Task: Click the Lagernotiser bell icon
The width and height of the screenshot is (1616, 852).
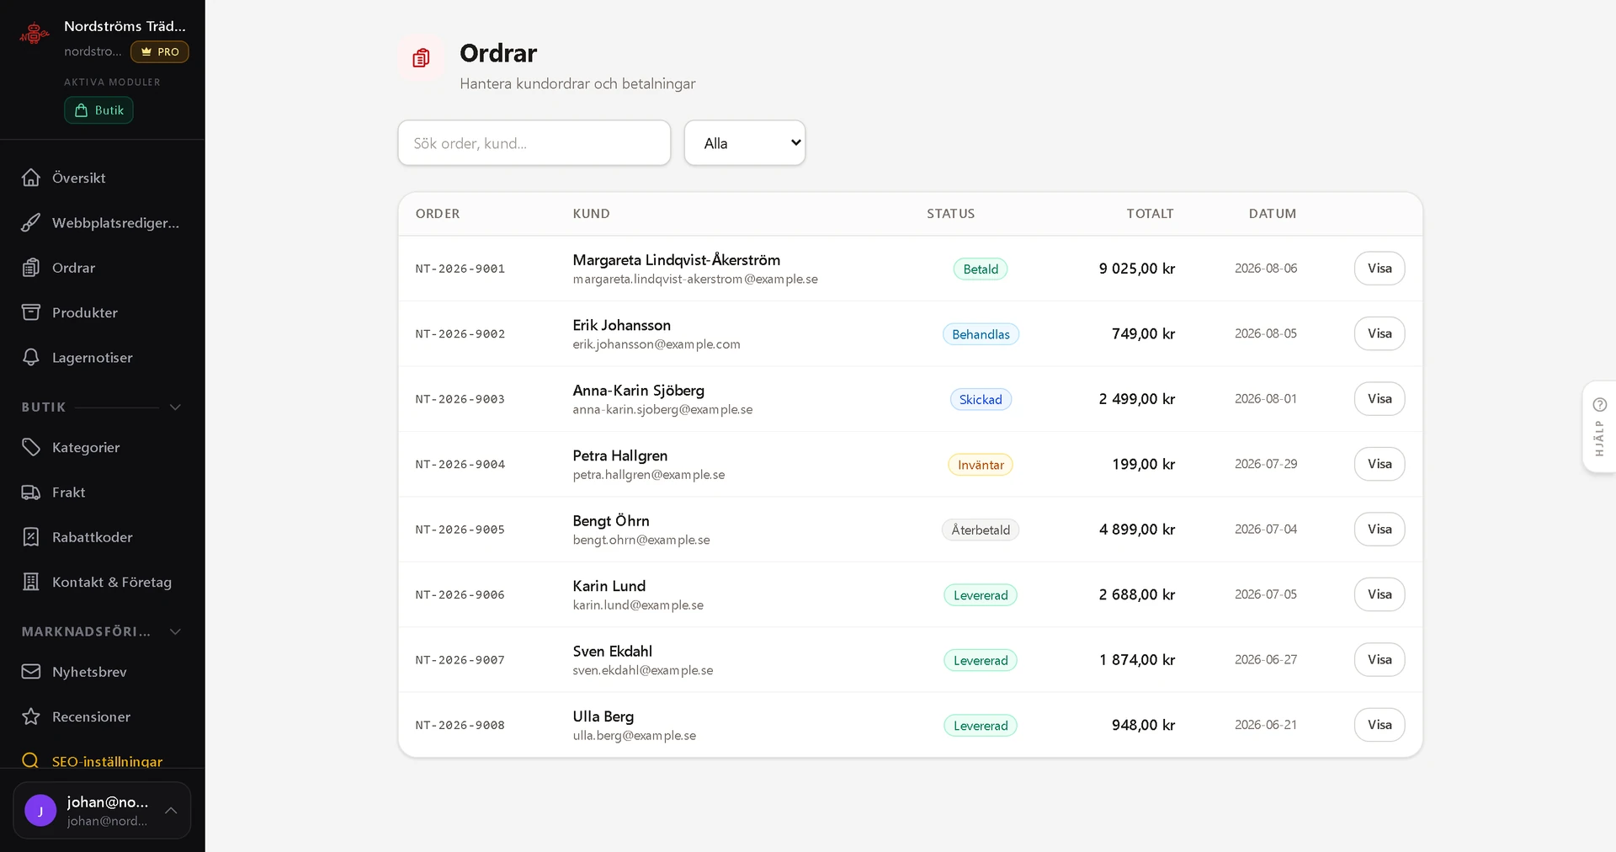Action: [x=31, y=358]
